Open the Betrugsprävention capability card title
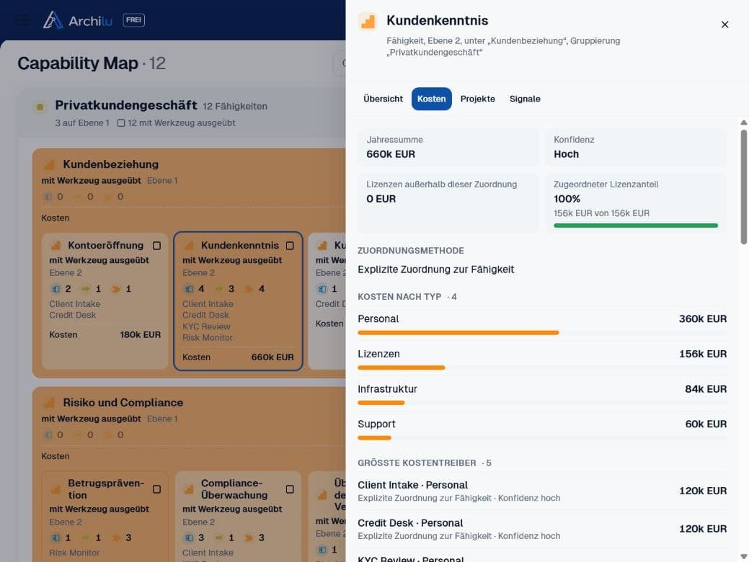749x562 pixels. tap(106, 489)
